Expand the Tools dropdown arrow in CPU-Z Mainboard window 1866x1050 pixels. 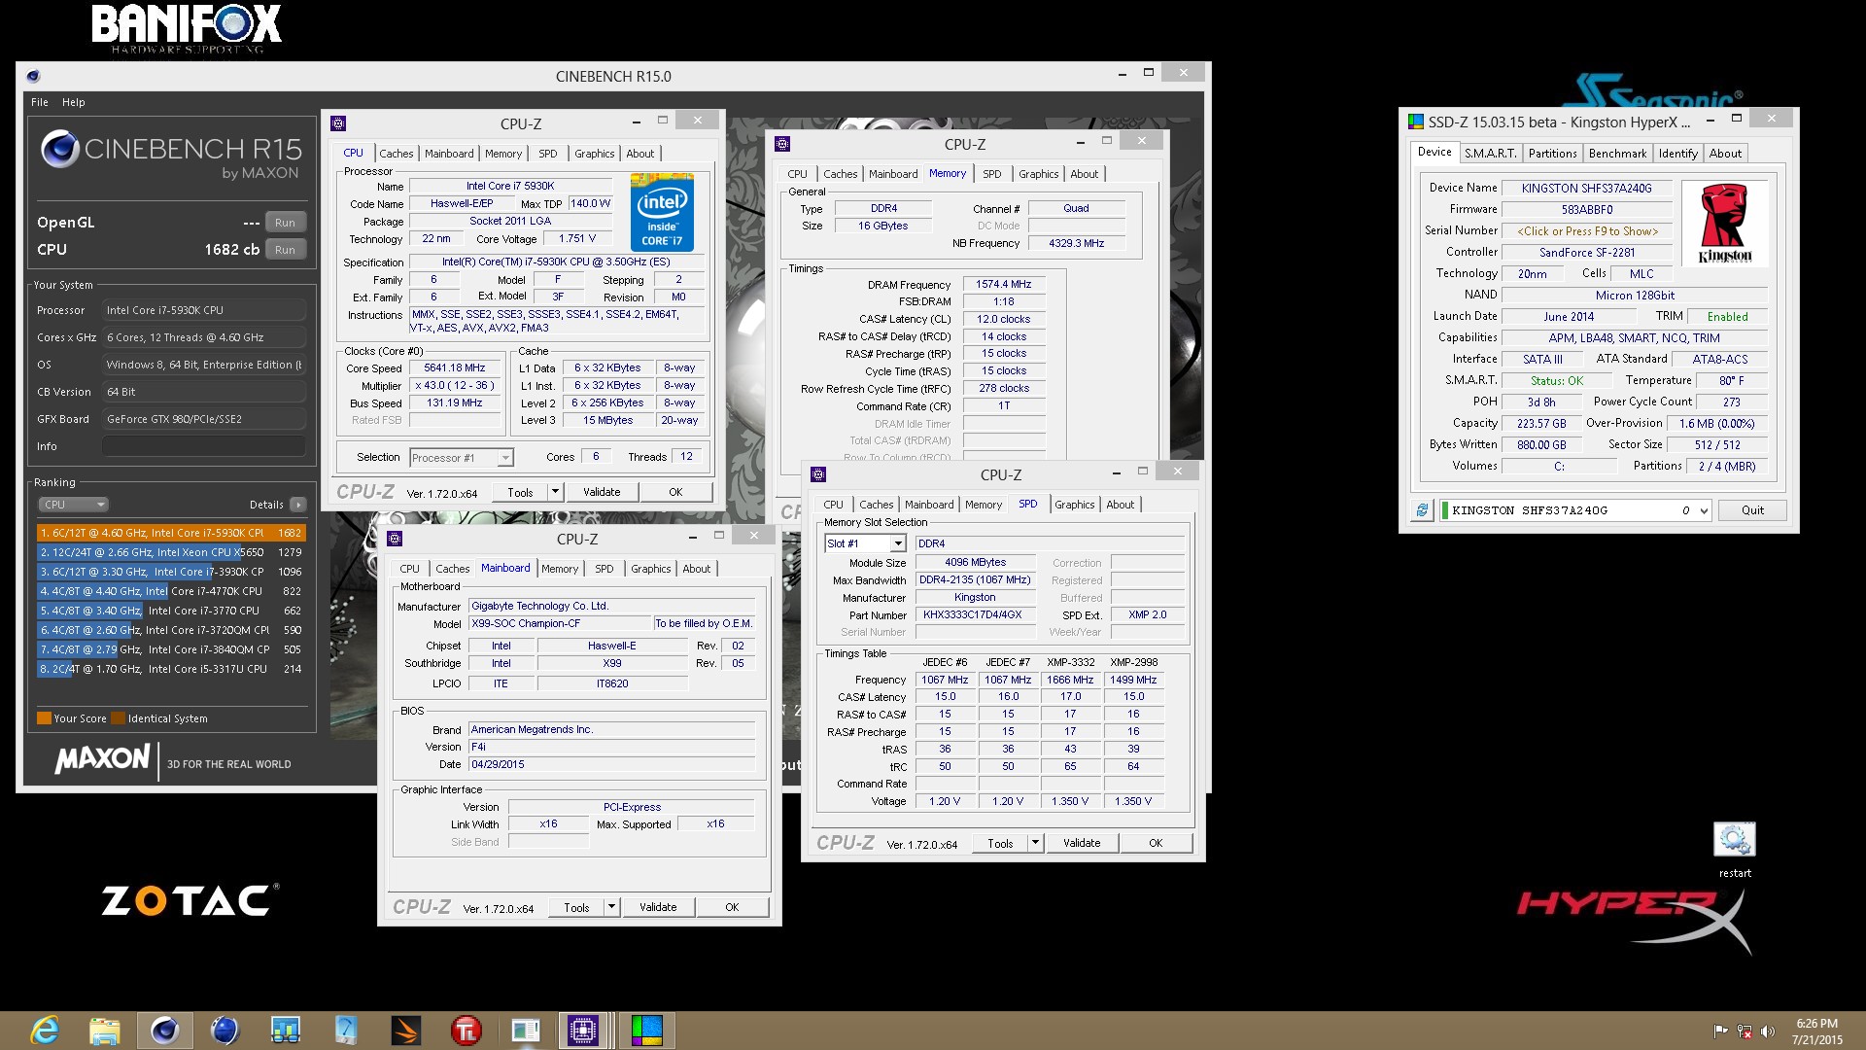pos(611,907)
